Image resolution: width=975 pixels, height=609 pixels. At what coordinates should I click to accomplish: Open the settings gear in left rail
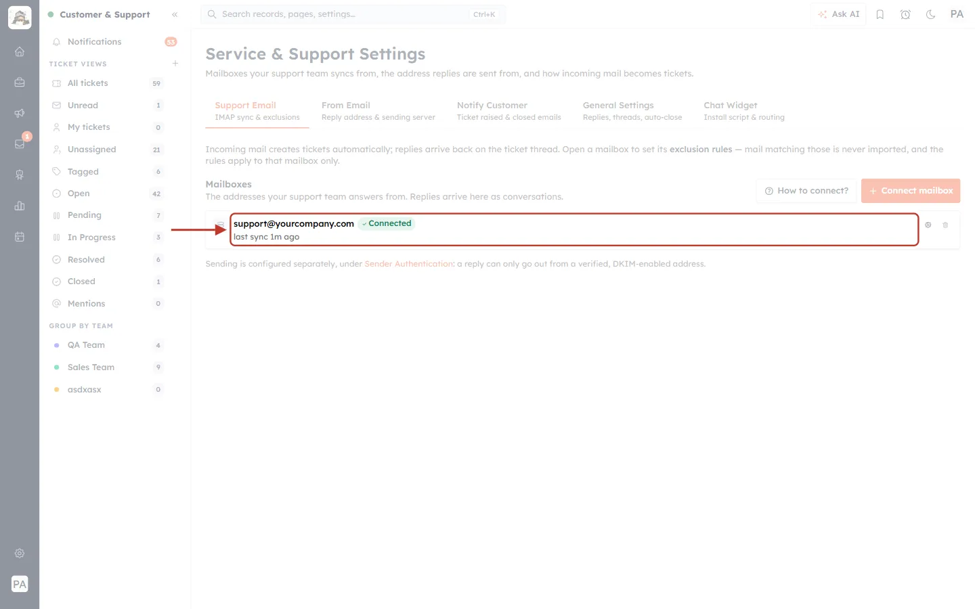20,554
